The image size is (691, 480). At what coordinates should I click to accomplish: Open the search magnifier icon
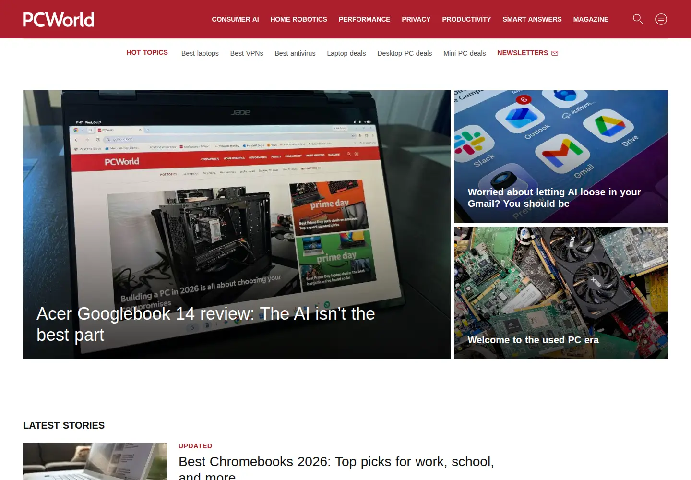[x=638, y=19]
